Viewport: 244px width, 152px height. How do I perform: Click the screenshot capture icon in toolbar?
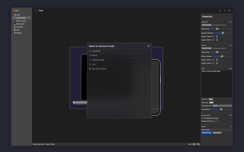[x=220, y=11]
